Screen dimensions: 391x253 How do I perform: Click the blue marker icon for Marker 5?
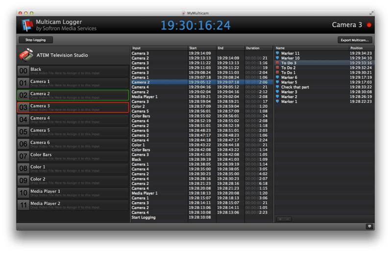pos(277,82)
